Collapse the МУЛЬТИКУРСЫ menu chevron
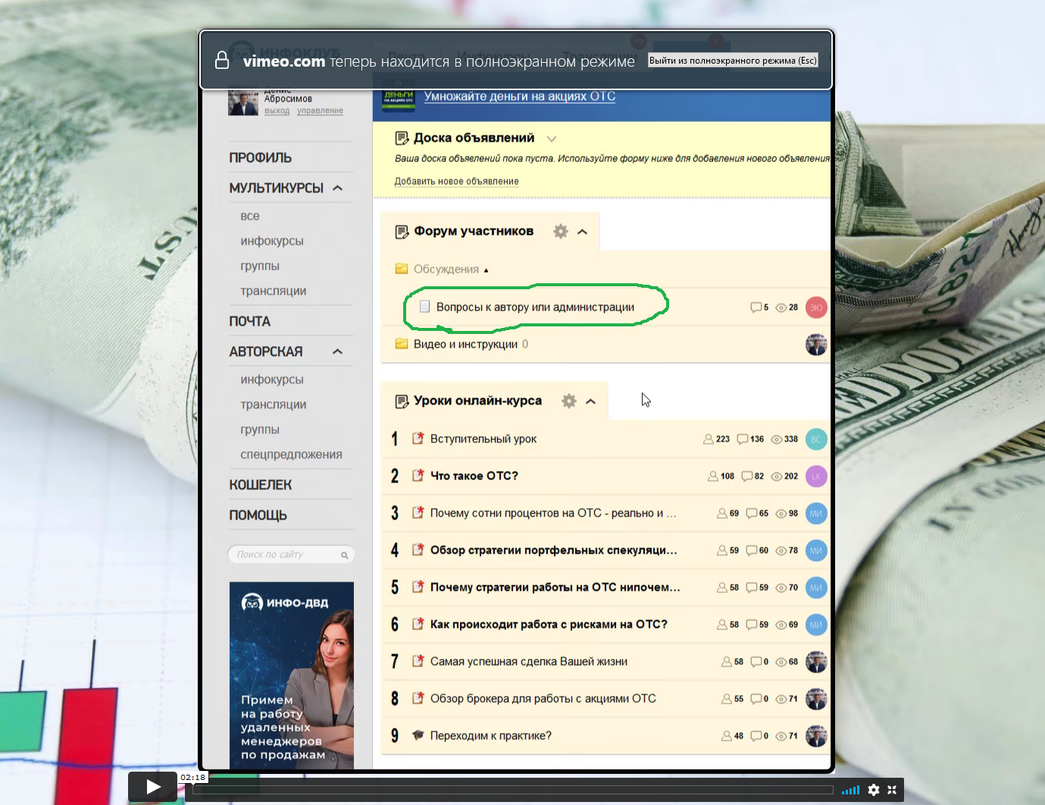This screenshot has height=805, width=1045. point(338,188)
